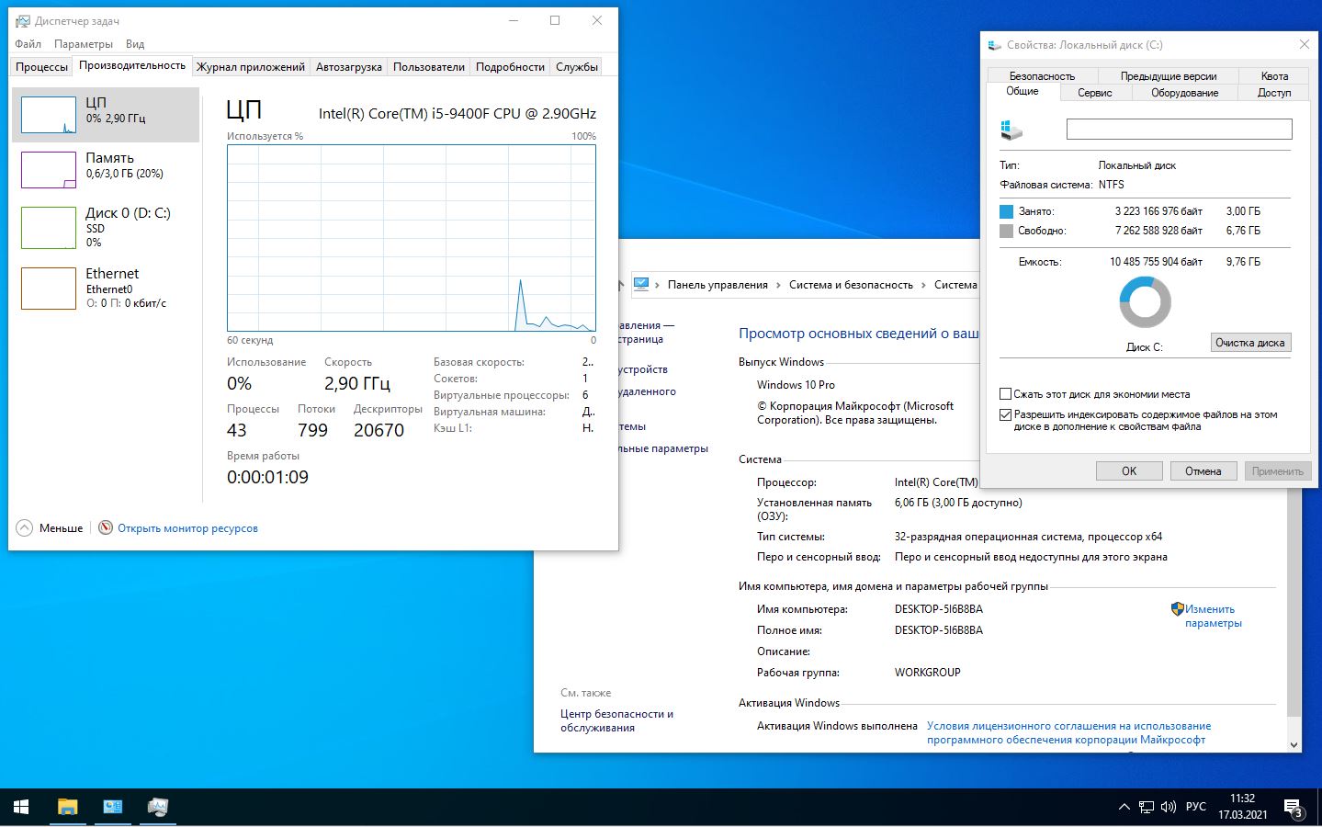The image size is (1322, 827).
Task: Click the down arrow of the System window scrollbar
Action: coord(1294,744)
